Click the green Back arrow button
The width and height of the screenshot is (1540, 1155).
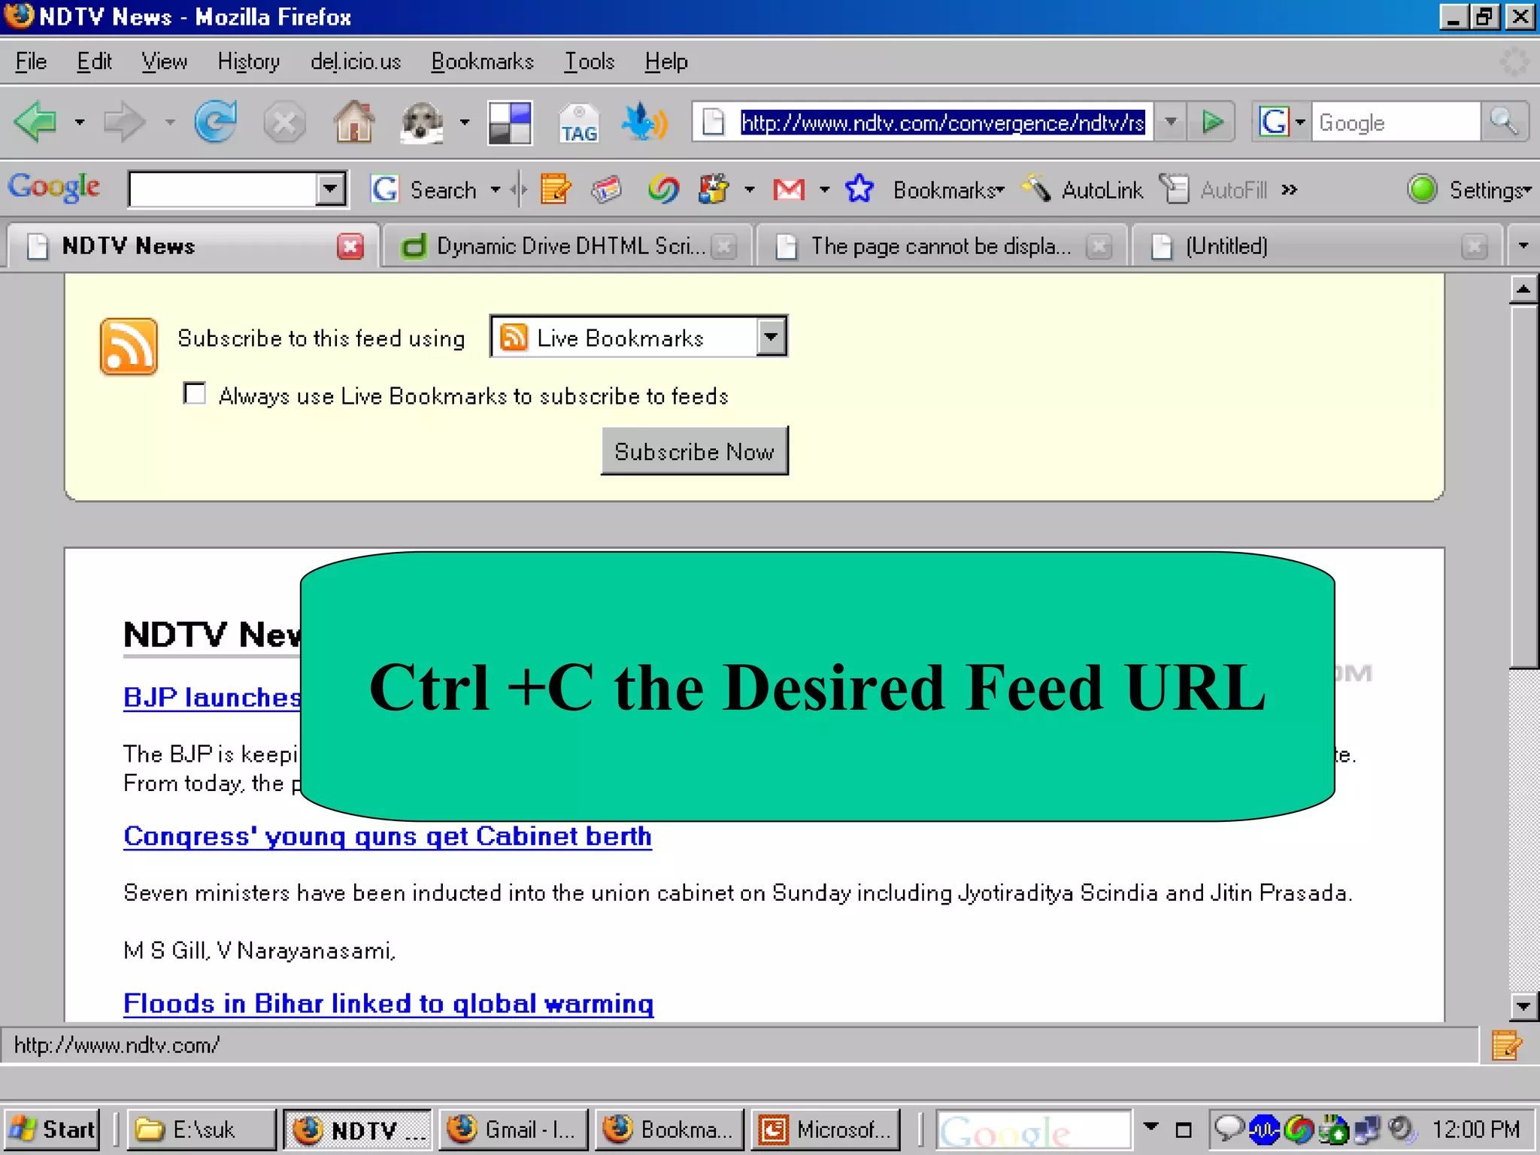coord(35,122)
